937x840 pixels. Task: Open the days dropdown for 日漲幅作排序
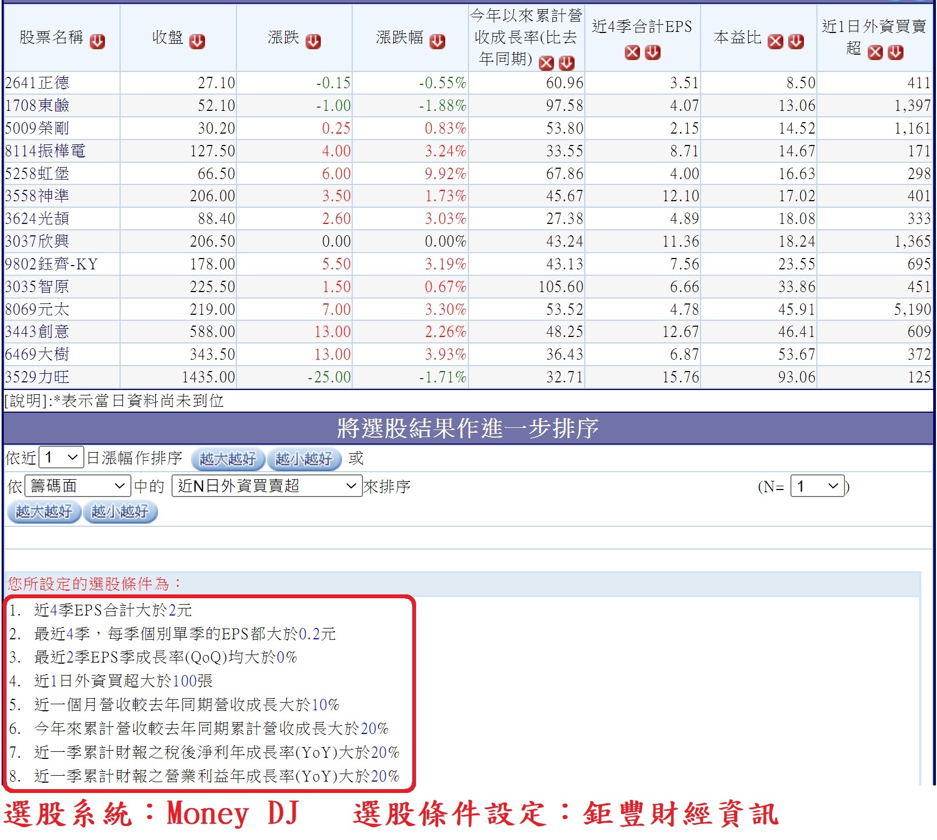tap(61, 458)
